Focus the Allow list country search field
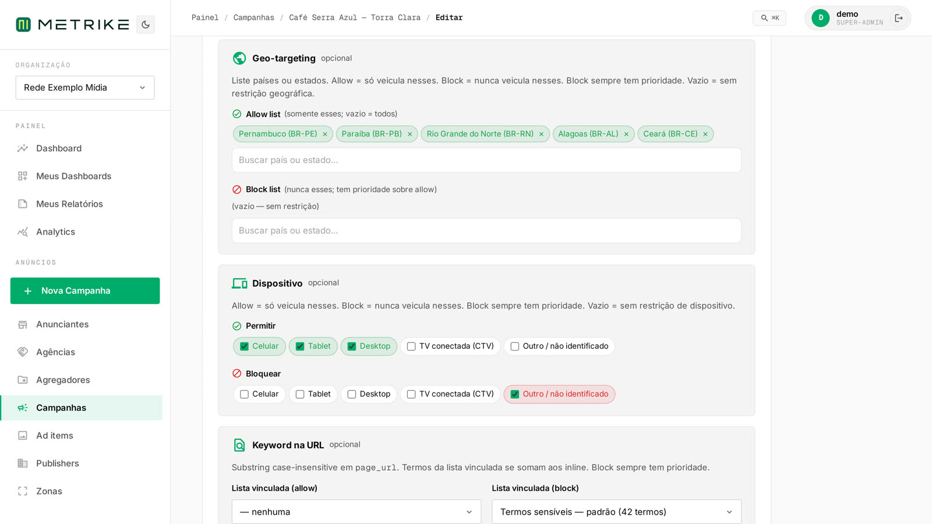932x524 pixels. coord(486,160)
